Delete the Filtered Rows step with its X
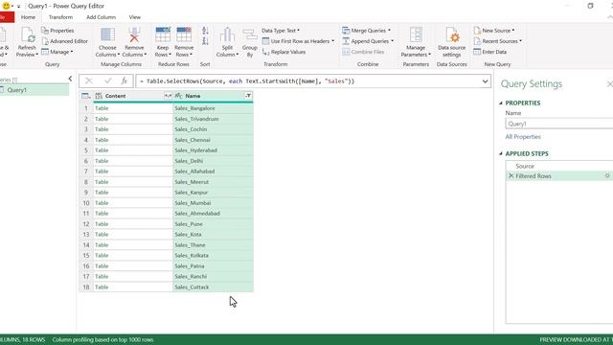The image size is (613, 345). [511, 176]
